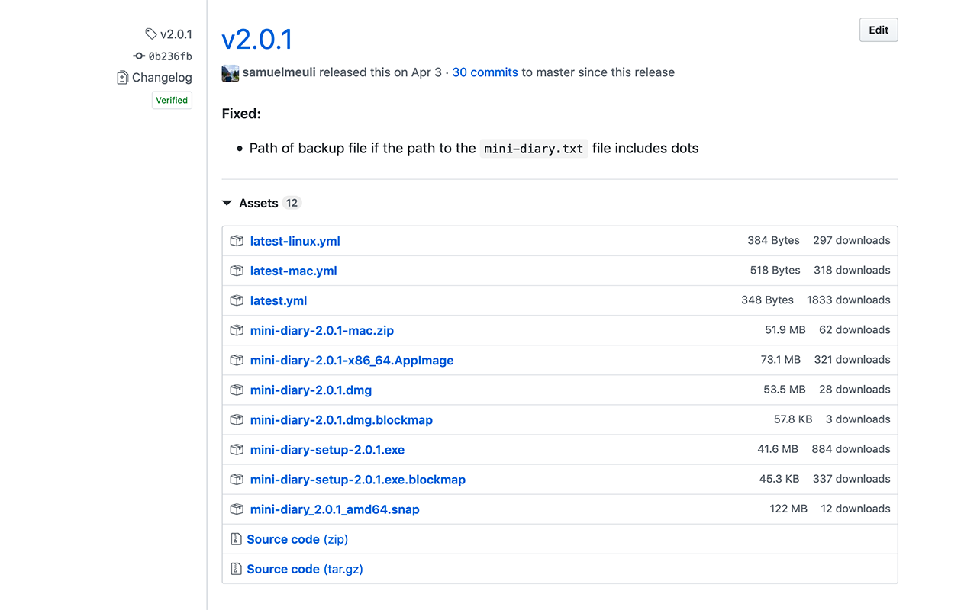This screenshot has height=610, width=977.
Task: Download mini-diary_2.0.1_amd64.snap
Action: (335, 509)
